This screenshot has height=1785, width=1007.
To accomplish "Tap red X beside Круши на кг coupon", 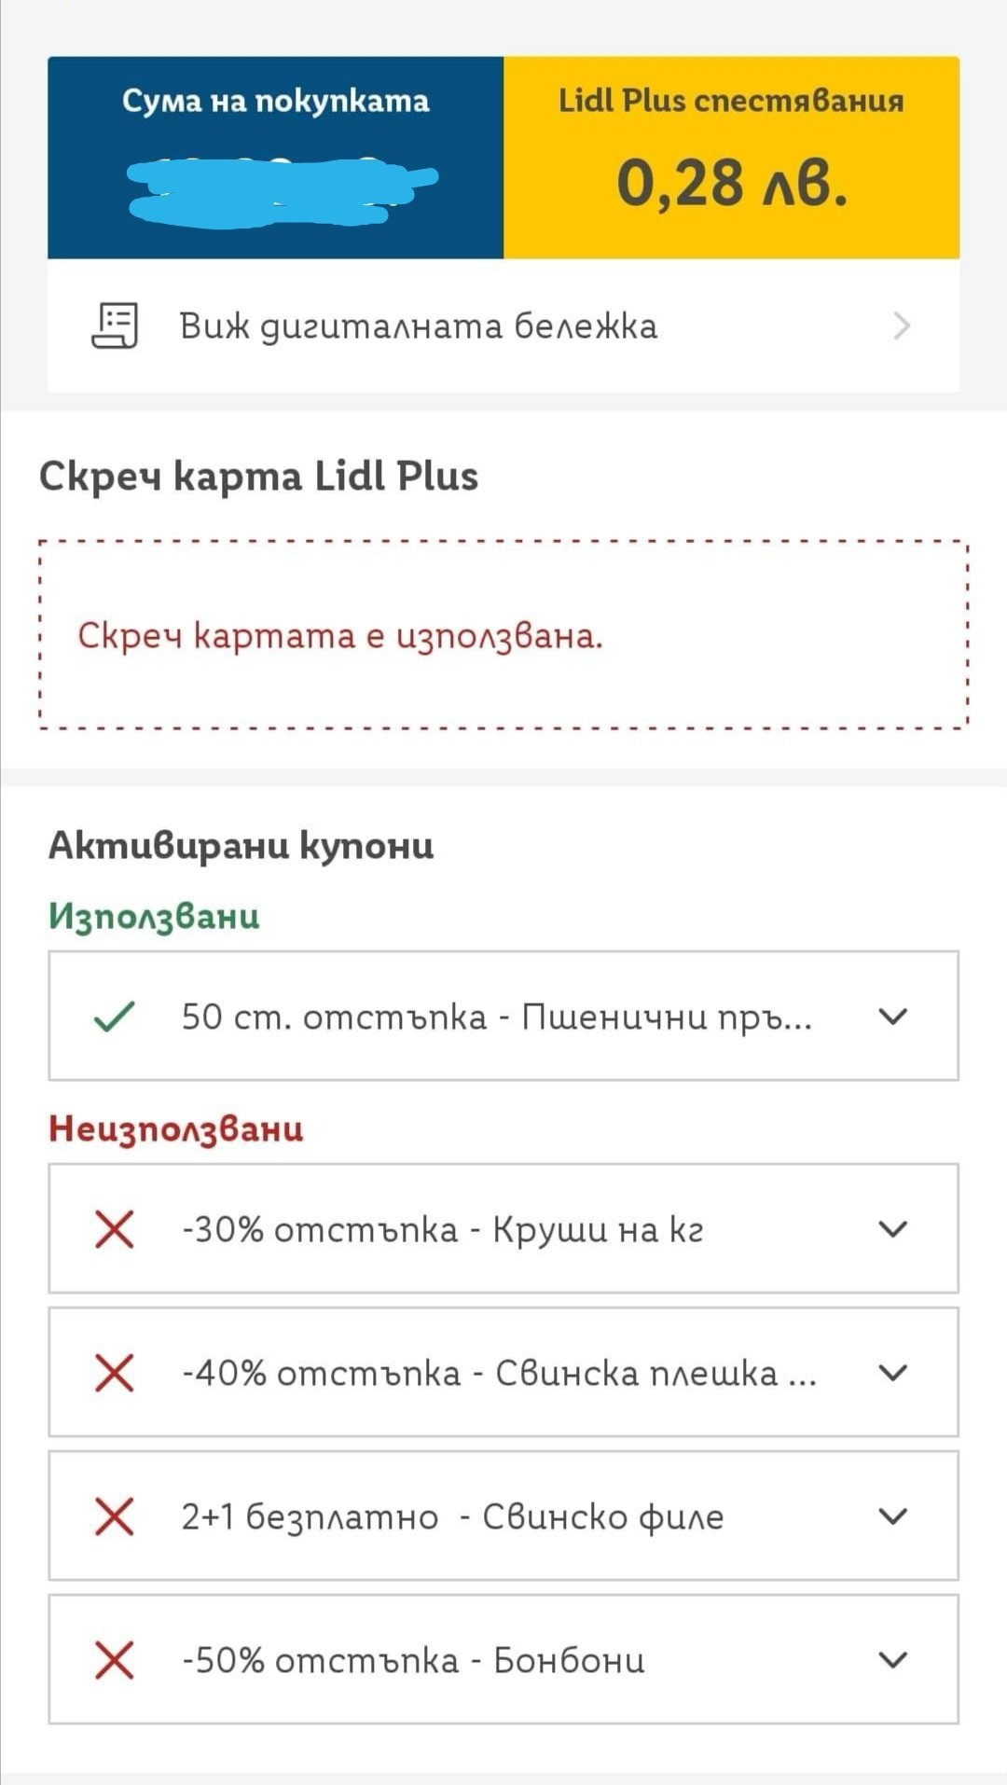I will pyautogui.click(x=114, y=1229).
